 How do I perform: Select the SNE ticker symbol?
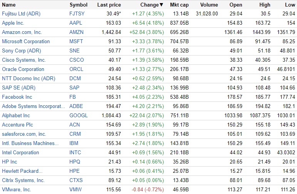pyautogui.click(x=75, y=51)
